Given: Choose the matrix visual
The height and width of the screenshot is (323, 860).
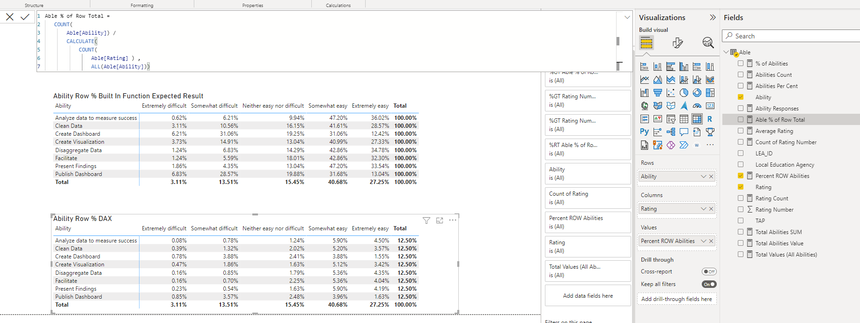Looking at the screenshot, I should point(697,119).
